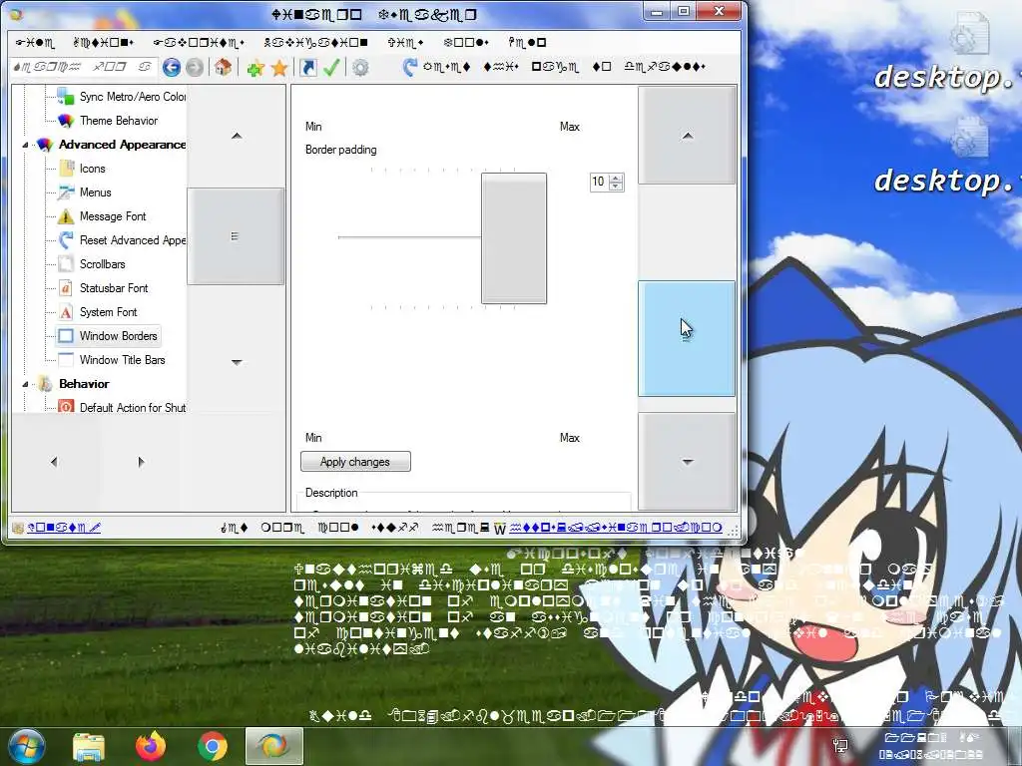The height and width of the screenshot is (766, 1022).
Task: Click the border padding value field showing 10
Action: tap(599, 182)
